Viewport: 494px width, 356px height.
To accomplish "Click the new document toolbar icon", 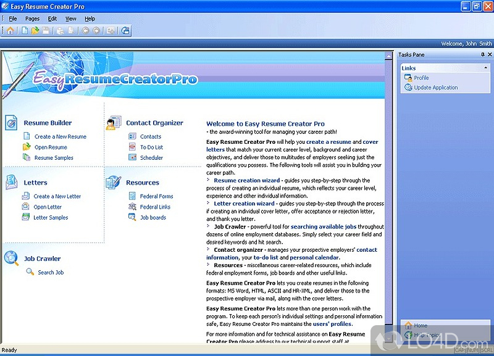I will tap(25, 30).
